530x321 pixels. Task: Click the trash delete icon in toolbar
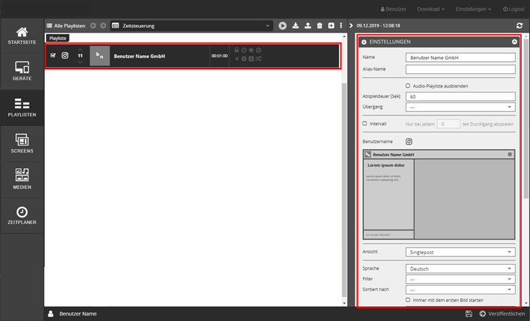pyautogui.click(x=319, y=26)
